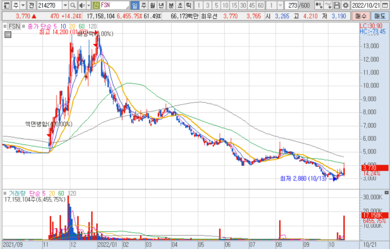The image size is (390, 249).
Task: Click the 10/21 date at axis end
Action: click(x=369, y=244)
